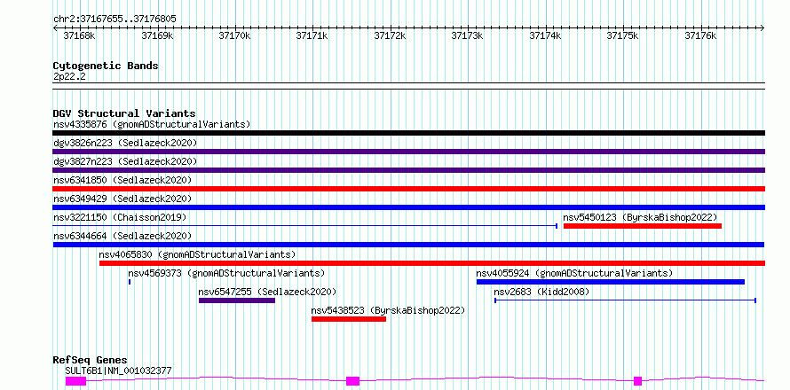Open nsv2683 (Kidd2008) label

click(x=541, y=292)
